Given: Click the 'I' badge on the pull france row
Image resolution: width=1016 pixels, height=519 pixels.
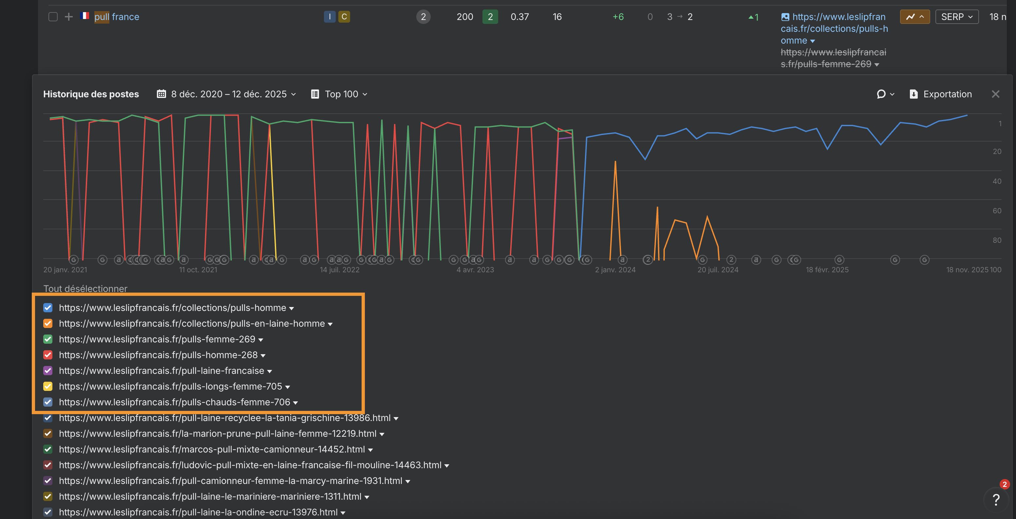Looking at the screenshot, I should point(330,17).
